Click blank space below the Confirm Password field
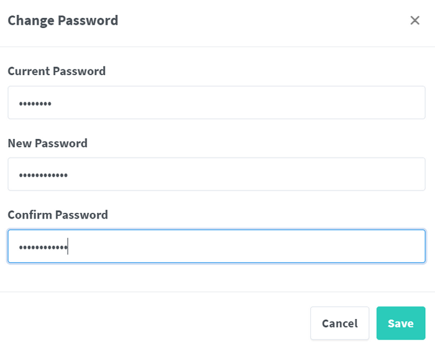 click(216, 277)
